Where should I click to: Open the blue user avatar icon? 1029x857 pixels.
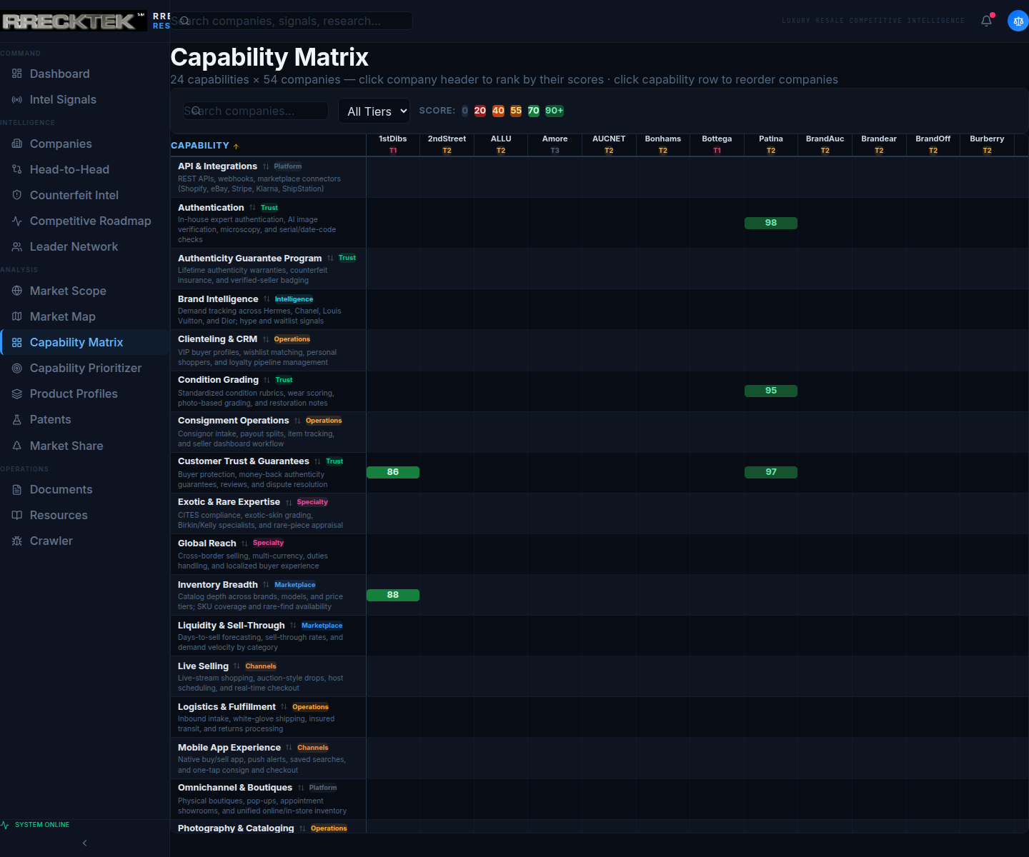coord(1018,21)
